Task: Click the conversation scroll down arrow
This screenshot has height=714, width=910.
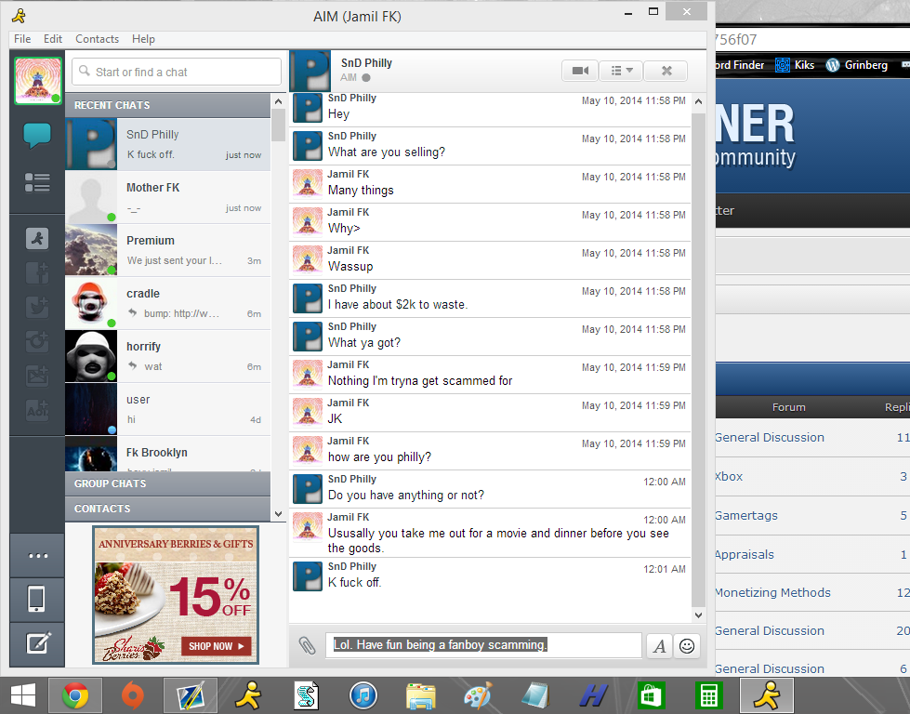Action: click(x=698, y=615)
